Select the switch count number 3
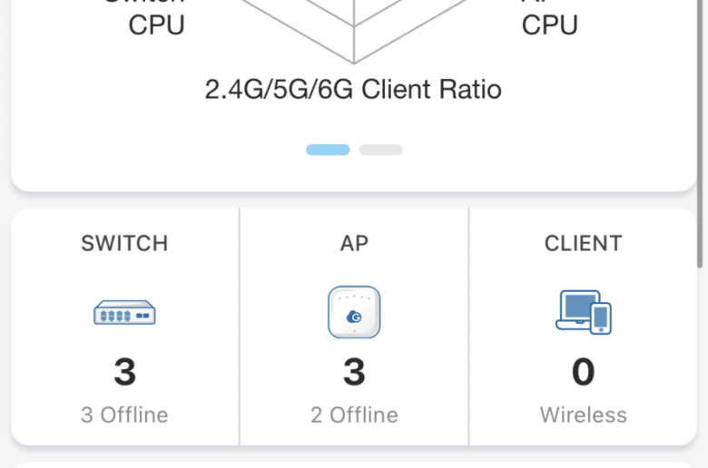 click(124, 372)
